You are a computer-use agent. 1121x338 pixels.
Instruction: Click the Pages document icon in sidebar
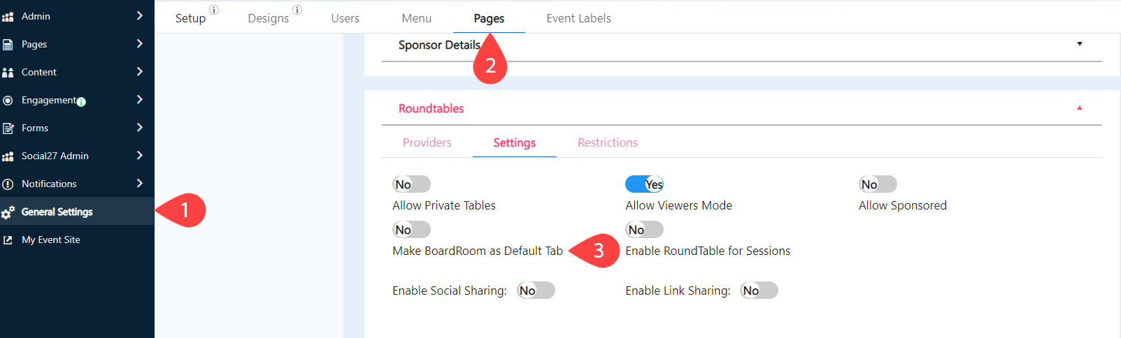click(8, 44)
